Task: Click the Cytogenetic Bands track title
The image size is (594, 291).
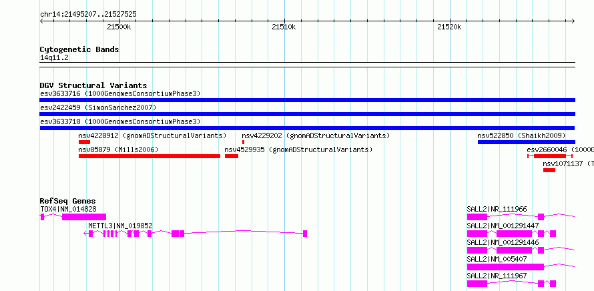Action: (79, 49)
